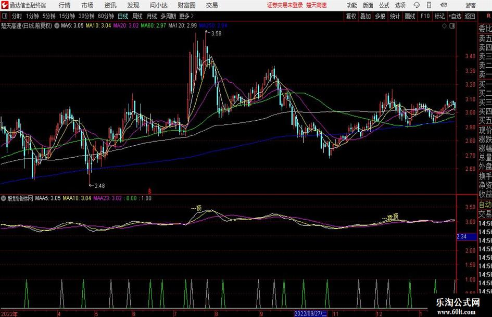Screen dimensions: 492x317
Task: Open F10 company info
Action: [x=425, y=16]
